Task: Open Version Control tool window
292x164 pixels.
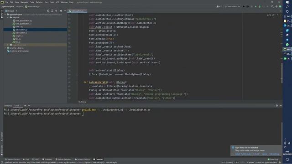Action: point(13,159)
